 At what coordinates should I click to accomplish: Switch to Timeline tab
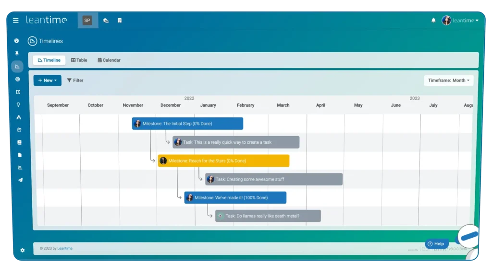[x=49, y=60]
